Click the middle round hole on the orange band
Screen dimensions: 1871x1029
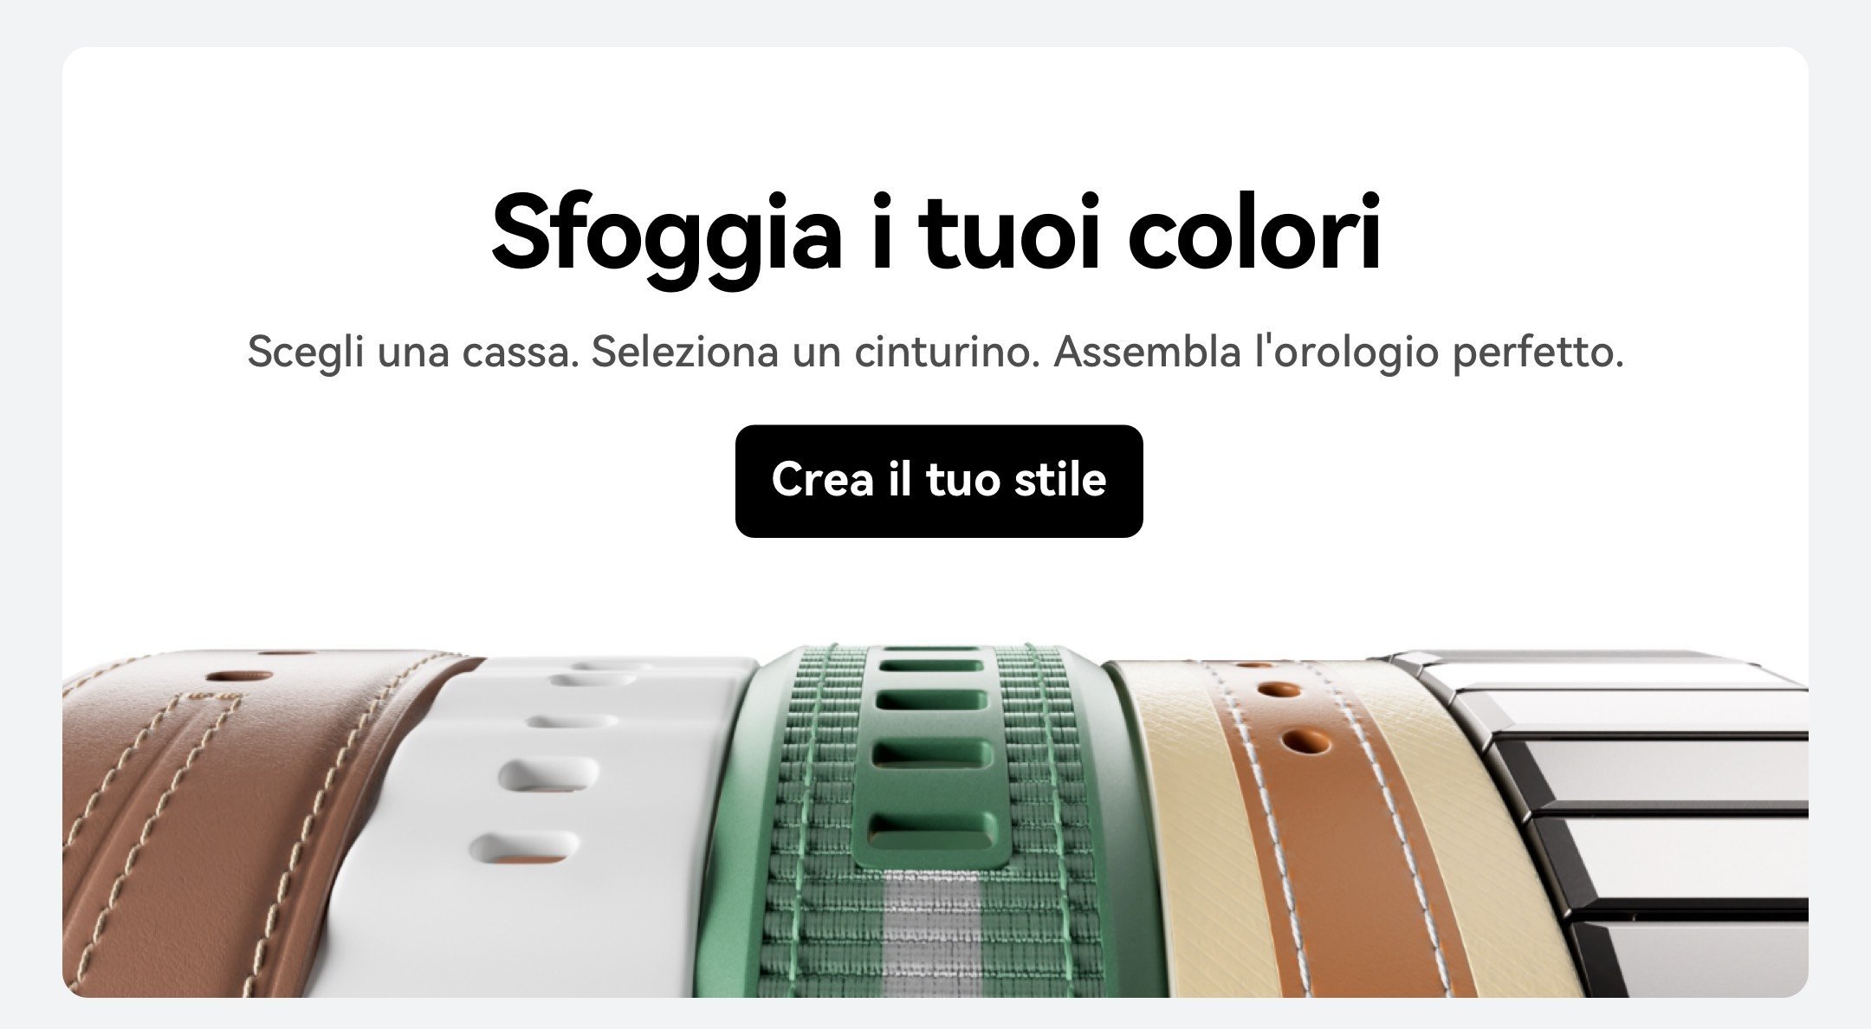tap(1280, 690)
